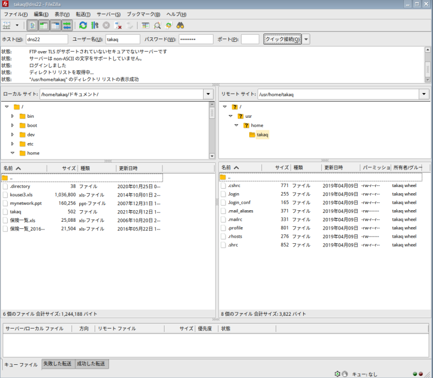
Task: Refresh file and folder lists
Action: coord(83,26)
